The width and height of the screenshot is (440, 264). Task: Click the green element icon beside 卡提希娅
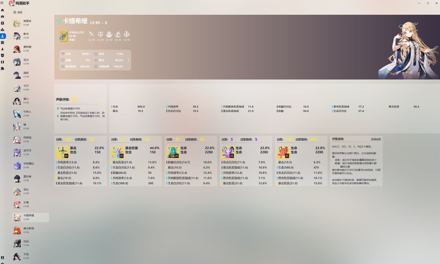(59, 21)
